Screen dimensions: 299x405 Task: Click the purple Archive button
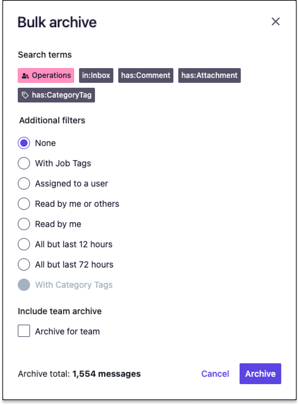coord(260,374)
